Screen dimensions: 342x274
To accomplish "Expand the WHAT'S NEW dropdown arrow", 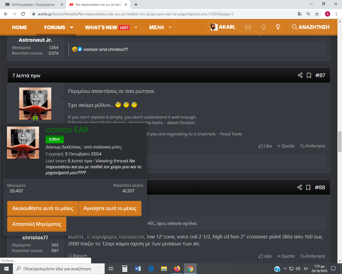I will click(x=136, y=27).
